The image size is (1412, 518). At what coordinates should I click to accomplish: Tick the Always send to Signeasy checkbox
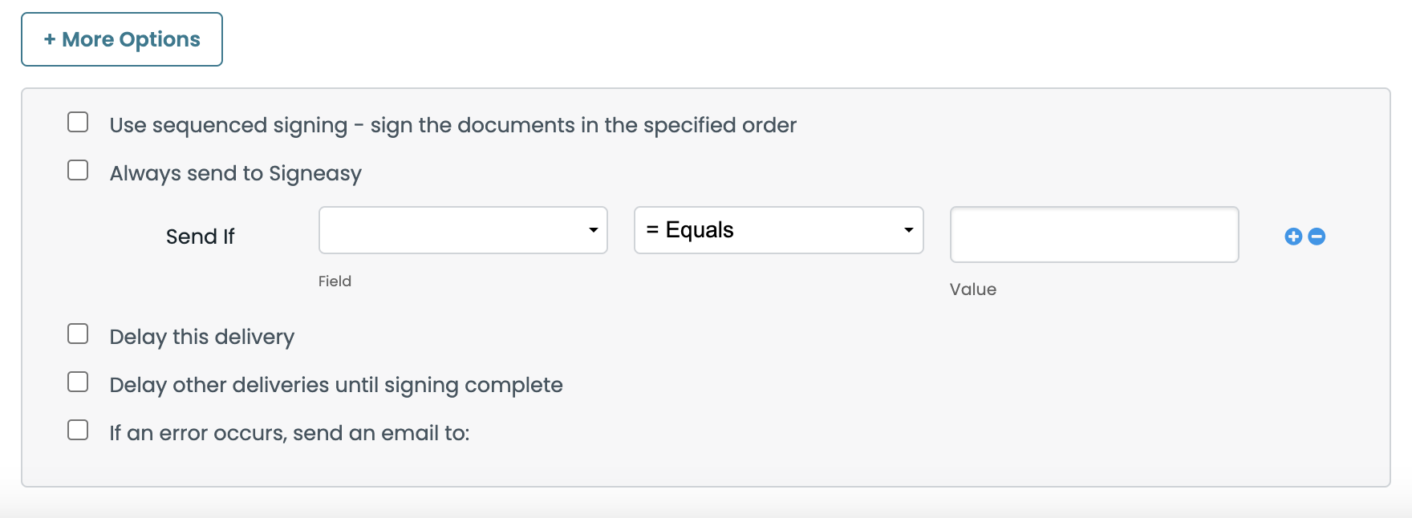pyautogui.click(x=78, y=171)
